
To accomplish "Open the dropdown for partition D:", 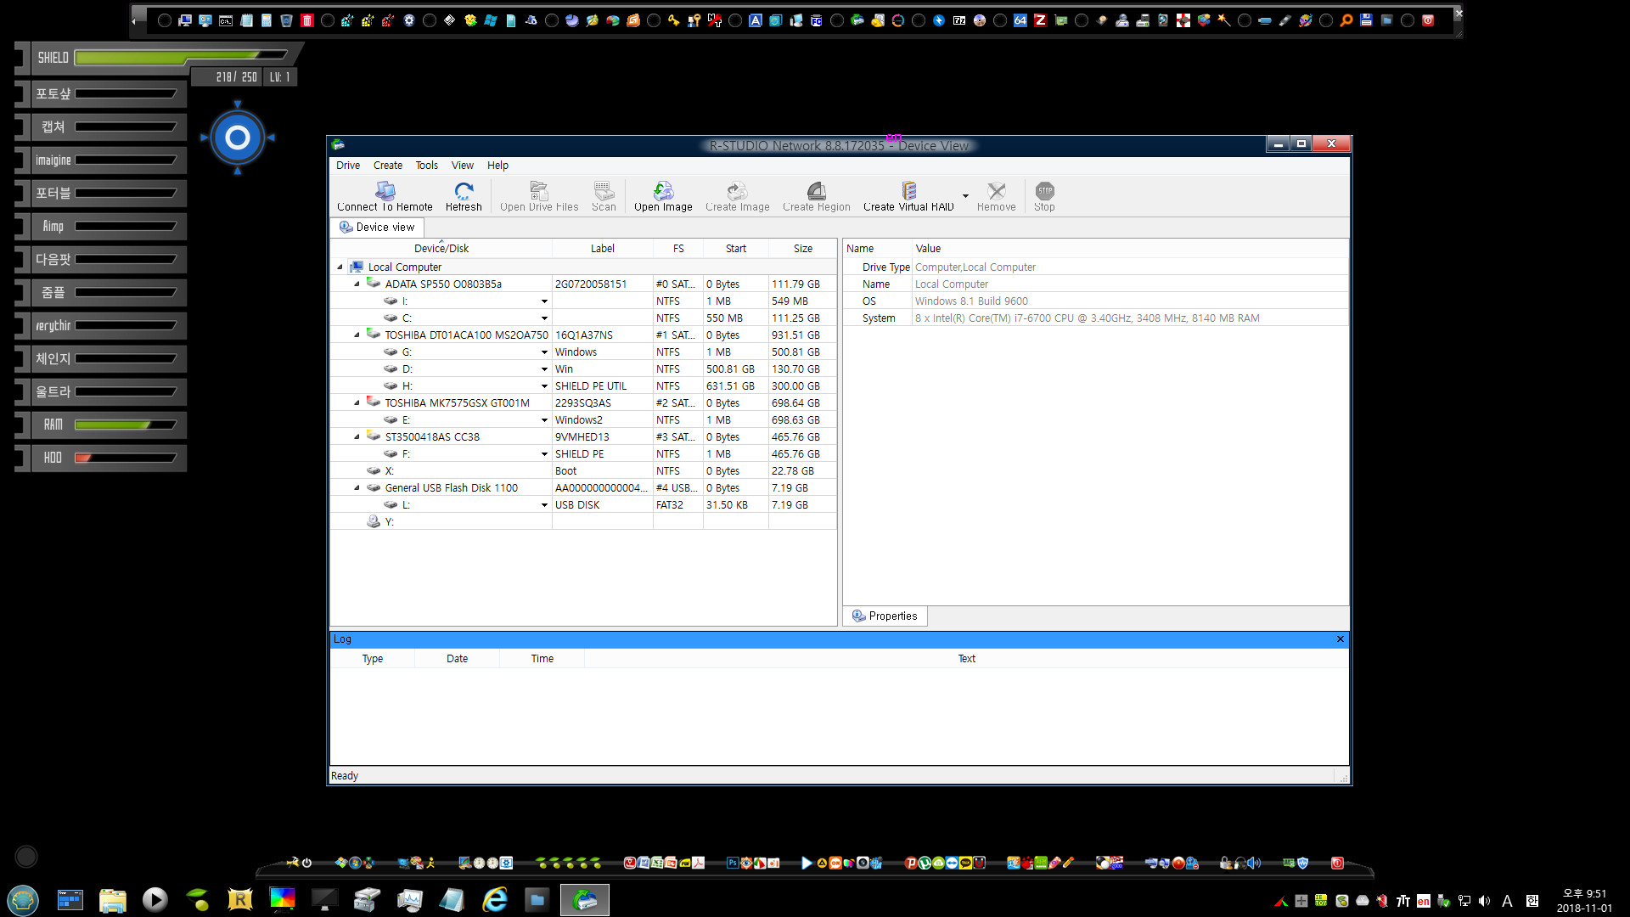I will pos(544,369).
